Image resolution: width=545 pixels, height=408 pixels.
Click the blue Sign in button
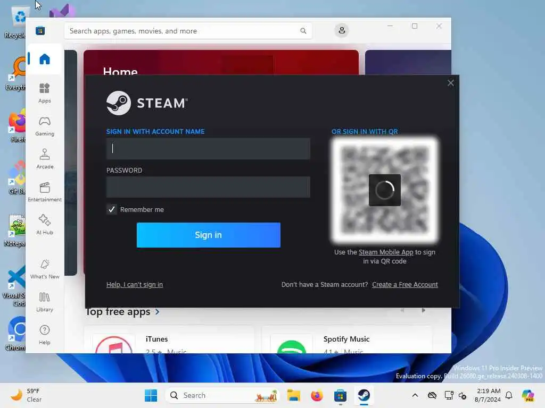tap(209, 235)
